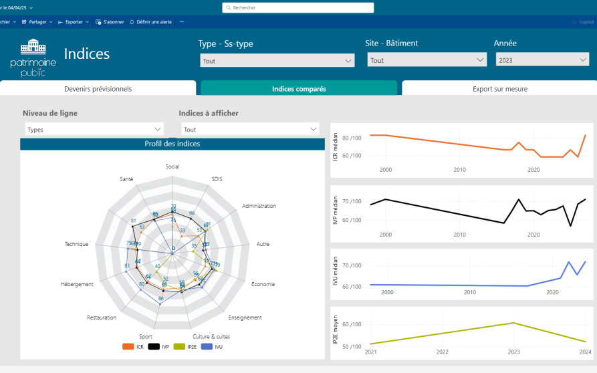
Task: Open the Partager menu
Action: [37, 22]
